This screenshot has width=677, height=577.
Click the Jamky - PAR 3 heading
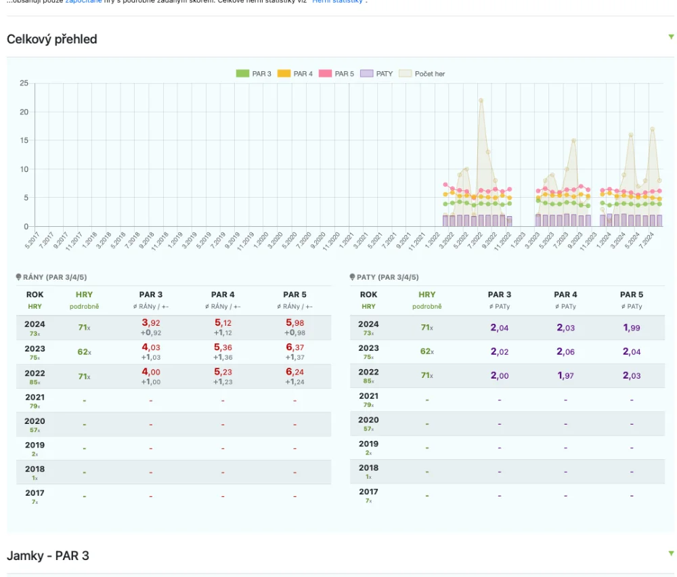(x=48, y=555)
